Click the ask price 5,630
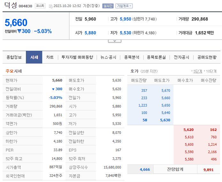Viewport: 222px width, 182px height. [x=165, y=120]
